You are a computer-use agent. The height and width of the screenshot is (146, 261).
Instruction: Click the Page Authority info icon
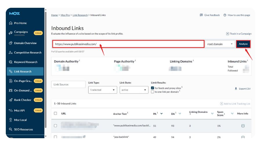[135, 61]
